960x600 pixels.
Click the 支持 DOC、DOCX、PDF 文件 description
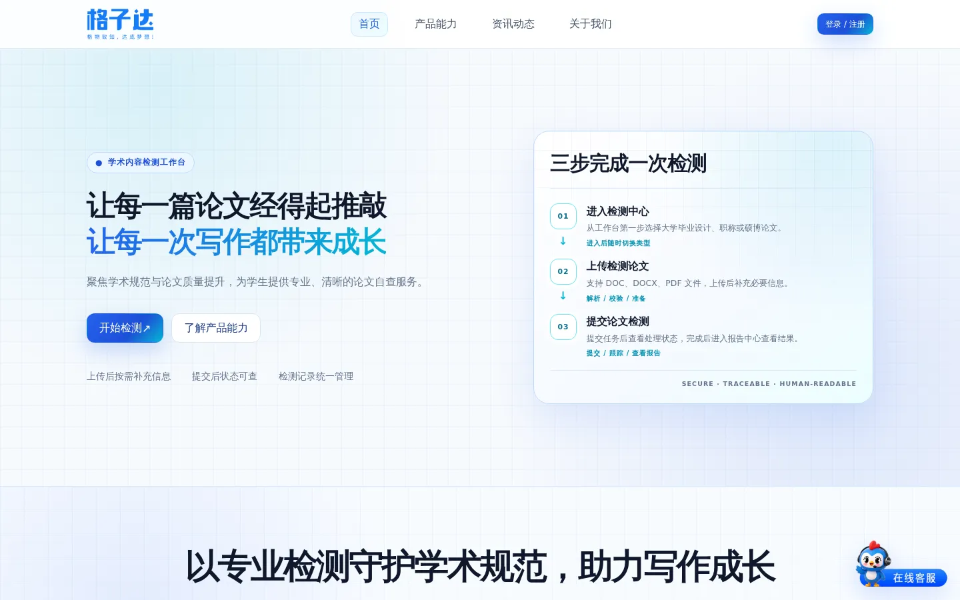[690, 283]
